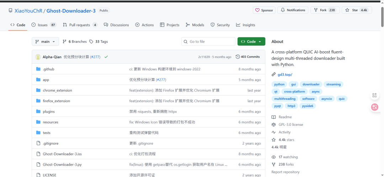Open the chrome_extension folder icon
Screen dimensions: 384x177
click(x=38, y=90)
